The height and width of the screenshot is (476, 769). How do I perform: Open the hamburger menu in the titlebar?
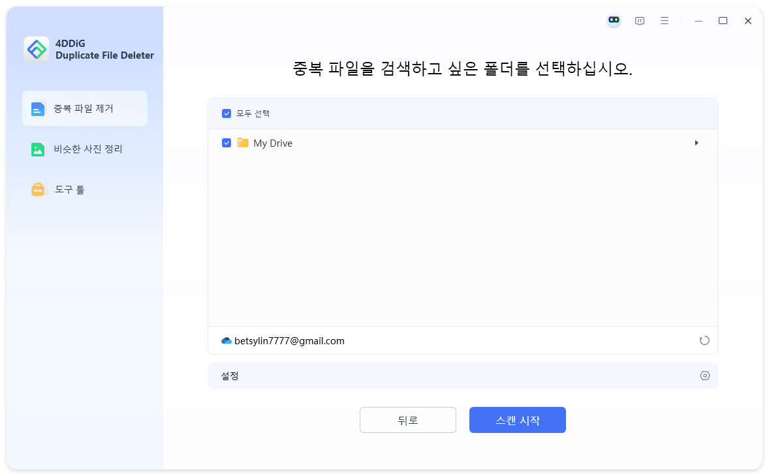[664, 20]
